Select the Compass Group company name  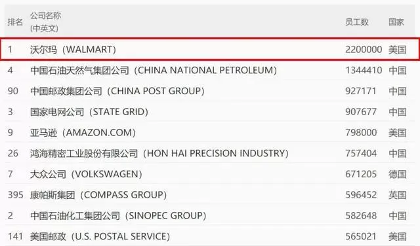[98, 195]
